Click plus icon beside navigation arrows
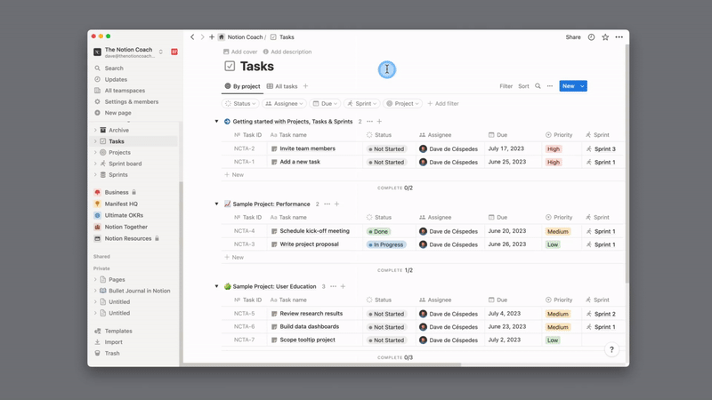 (212, 37)
